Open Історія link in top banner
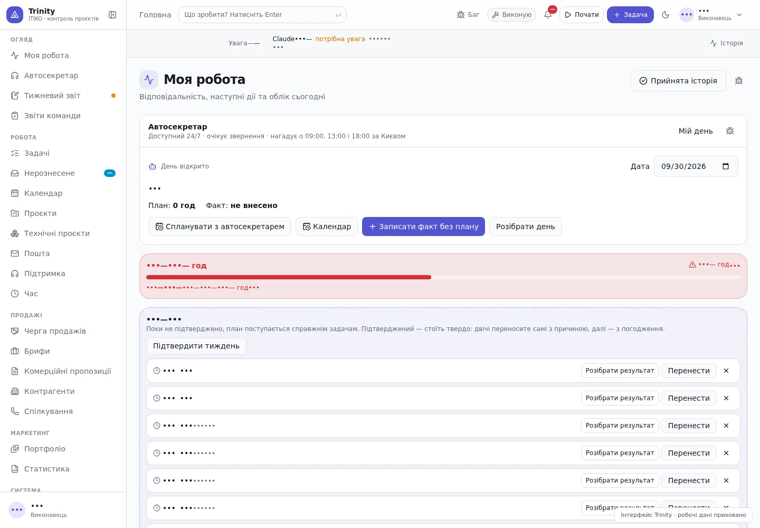 (x=727, y=43)
